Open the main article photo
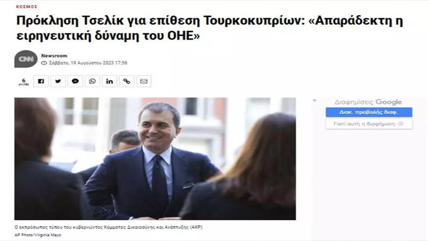The image size is (429, 241). [x=155, y=159]
